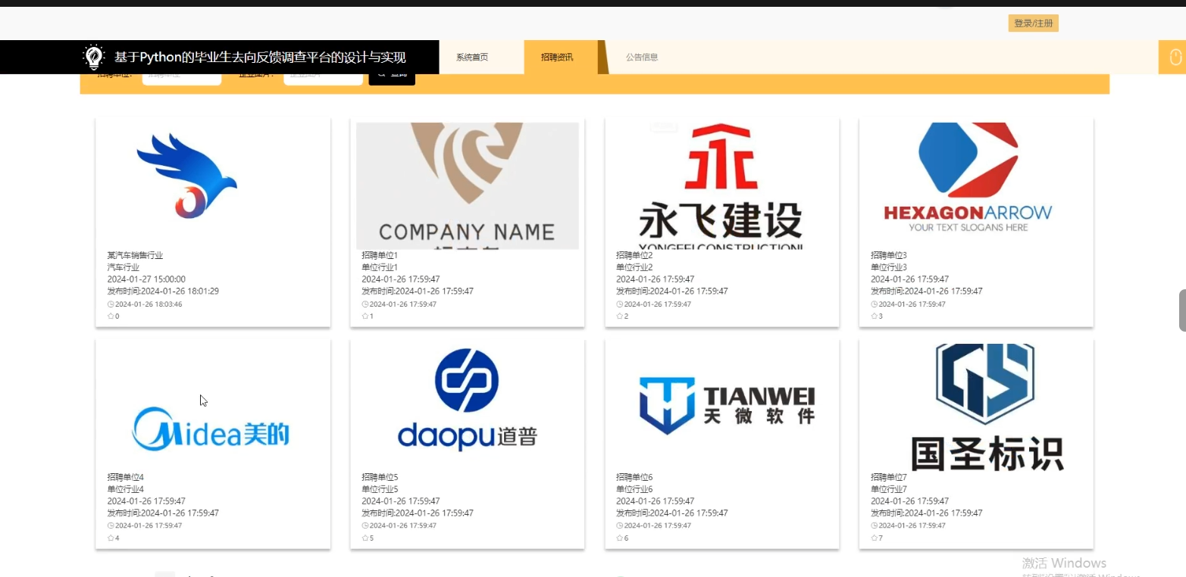Viewport: 1186px width, 577px height.
Task: Click the star favorite icon on 某汽车销售行业 card
Action: [x=111, y=316]
